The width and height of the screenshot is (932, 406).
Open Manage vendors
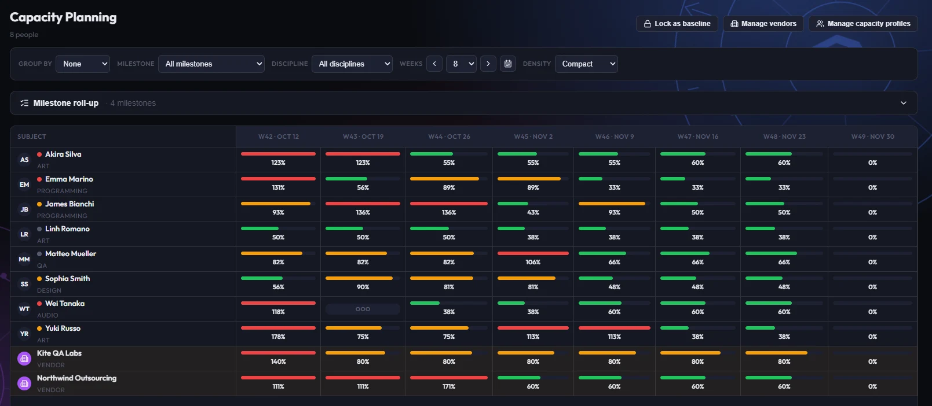click(x=763, y=24)
